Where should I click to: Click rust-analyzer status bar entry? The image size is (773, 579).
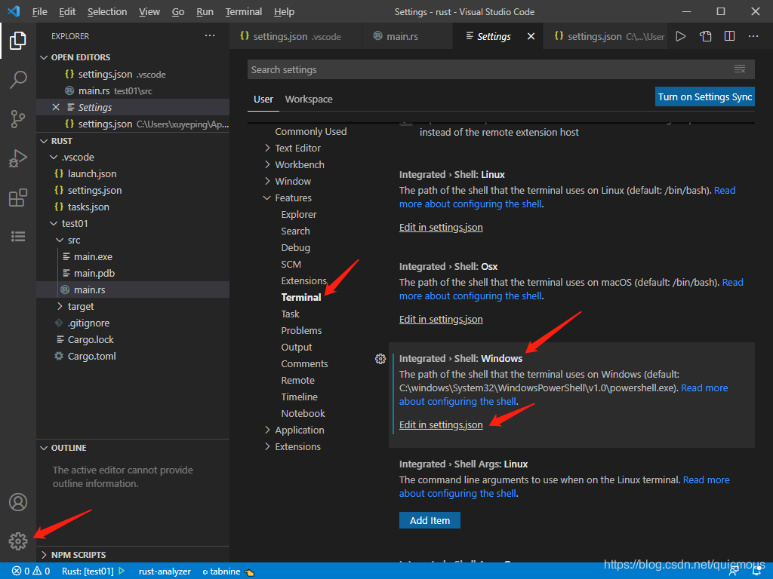tap(165, 571)
